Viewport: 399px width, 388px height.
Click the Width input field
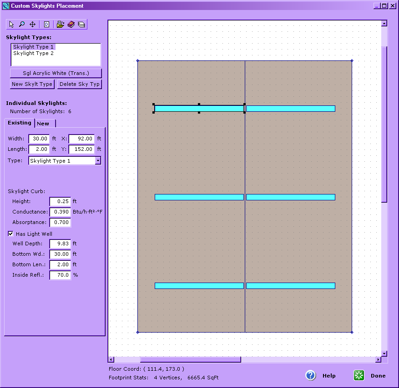pos(39,139)
